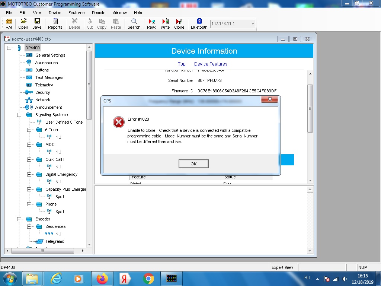Write to radio with Write icon
The width and height of the screenshot is (381, 286).
pos(165,24)
